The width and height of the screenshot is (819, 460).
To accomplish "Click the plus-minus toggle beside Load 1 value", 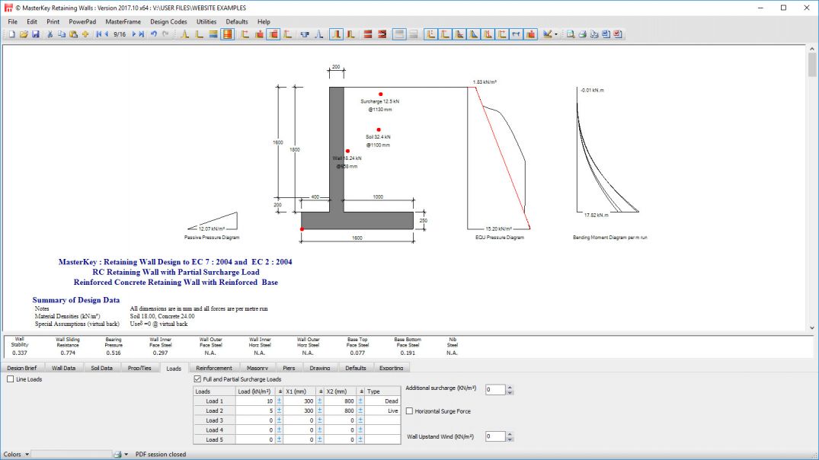I will pos(280,401).
